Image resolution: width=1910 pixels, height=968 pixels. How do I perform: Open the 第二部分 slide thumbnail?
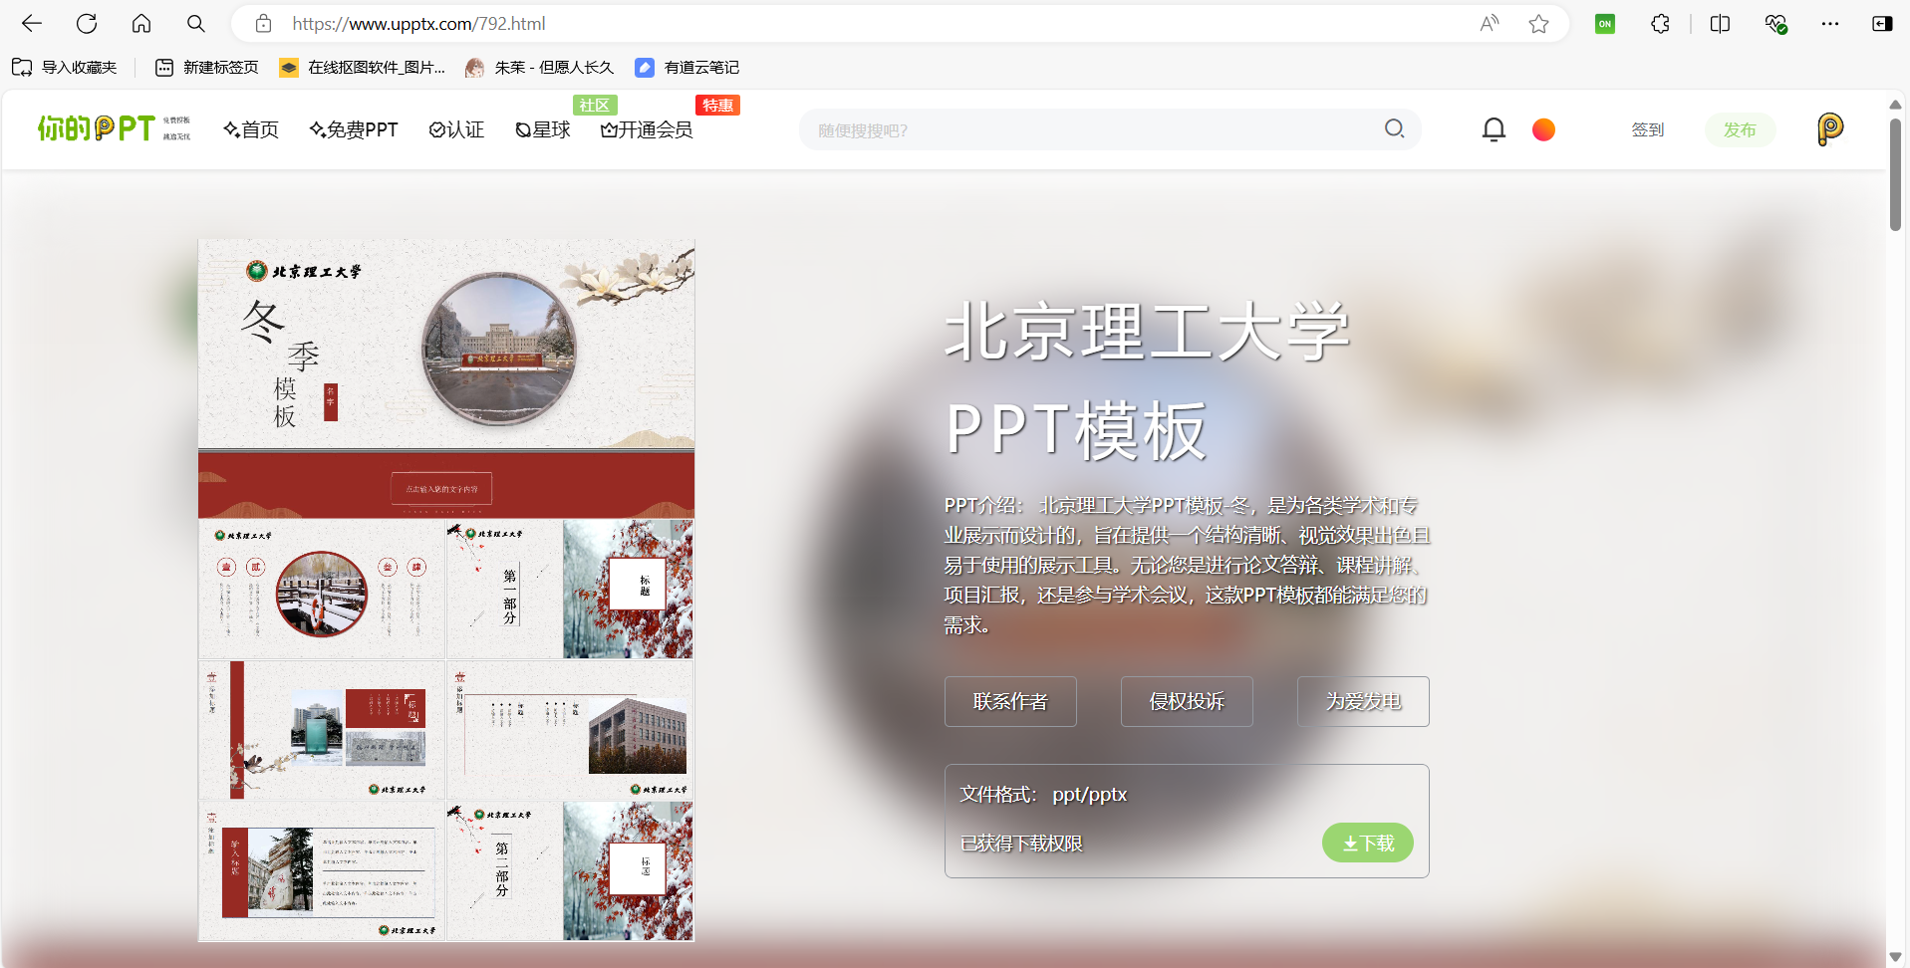570,870
